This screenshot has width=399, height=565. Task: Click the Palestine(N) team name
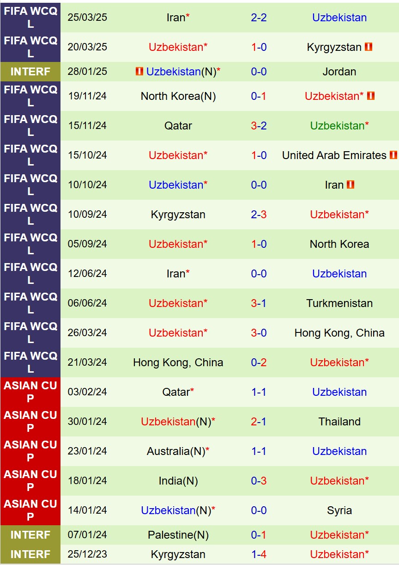178,535
